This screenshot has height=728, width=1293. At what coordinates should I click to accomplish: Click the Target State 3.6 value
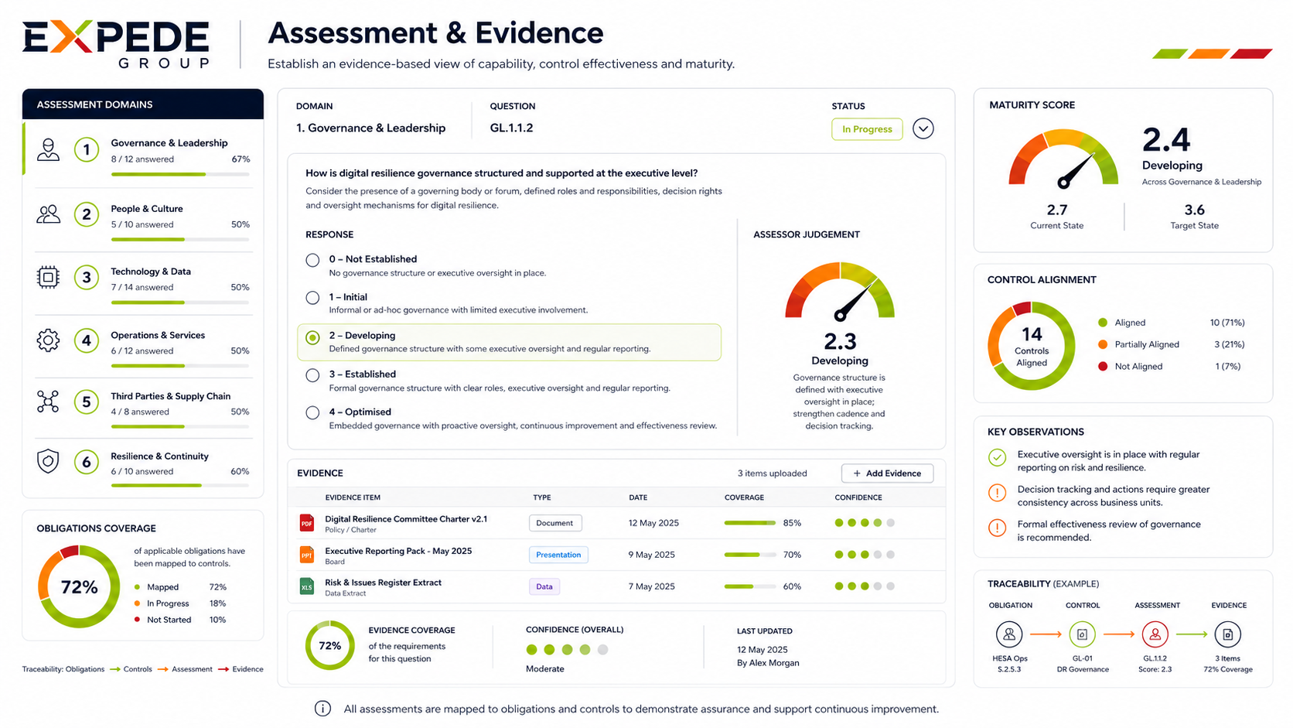[1194, 210]
